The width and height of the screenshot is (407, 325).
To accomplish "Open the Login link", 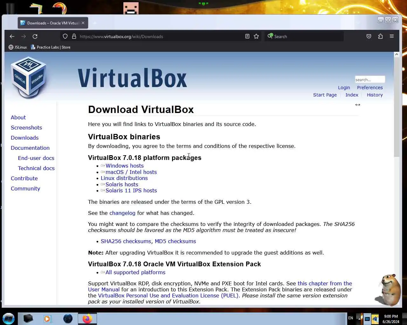I will (344, 88).
